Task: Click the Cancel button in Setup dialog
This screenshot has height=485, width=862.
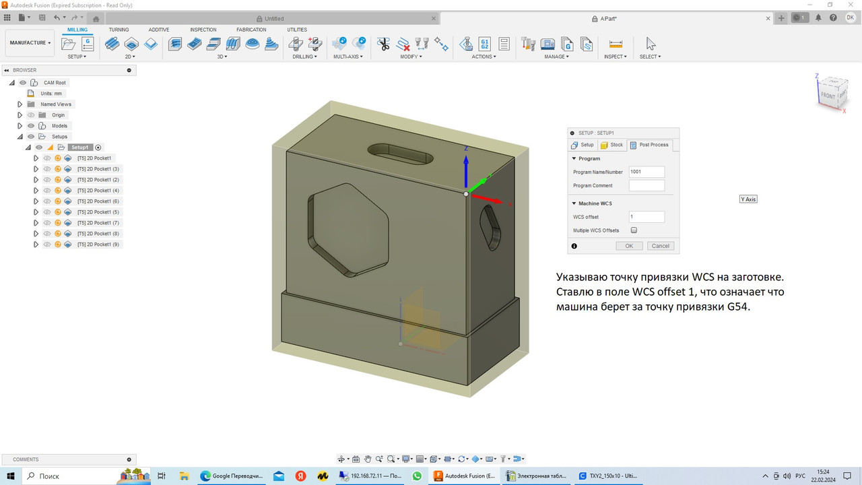Action: pos(661,246)
